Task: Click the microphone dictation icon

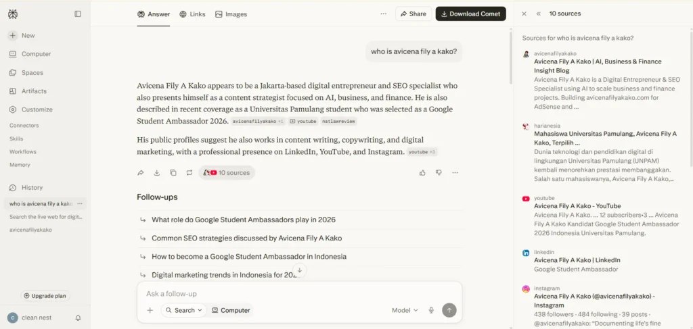Action: [431, 311]
